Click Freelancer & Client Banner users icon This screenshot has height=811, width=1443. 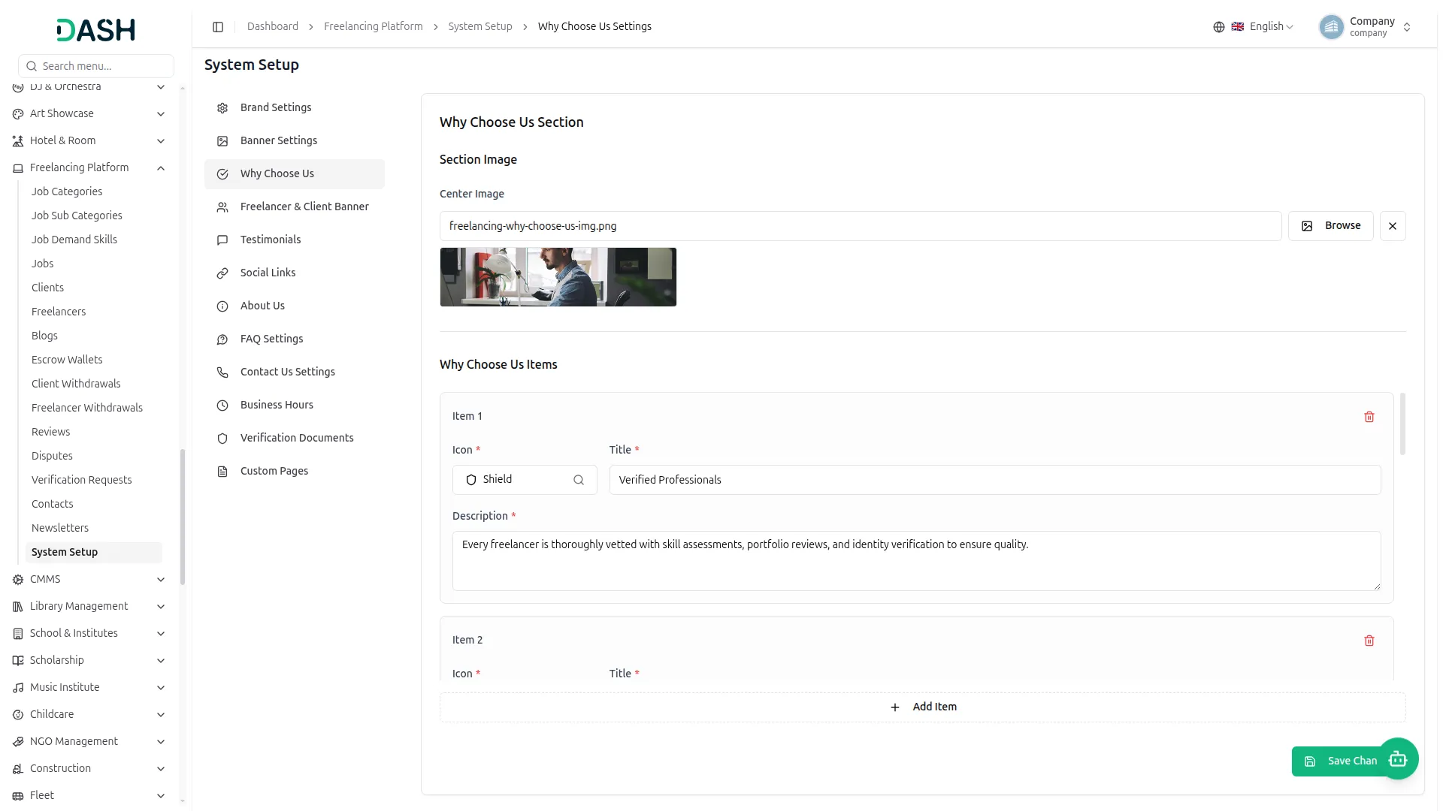[222, 207]
